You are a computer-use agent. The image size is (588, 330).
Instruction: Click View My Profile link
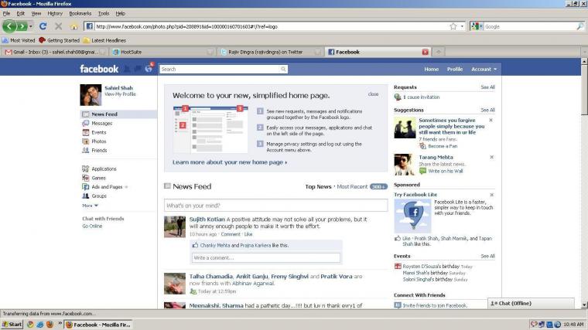pos(120,94)
